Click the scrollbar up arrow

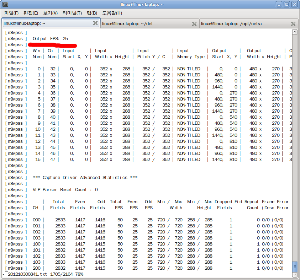click(295, 32)
